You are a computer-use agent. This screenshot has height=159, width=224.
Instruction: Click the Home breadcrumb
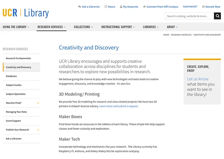[166, 35]
